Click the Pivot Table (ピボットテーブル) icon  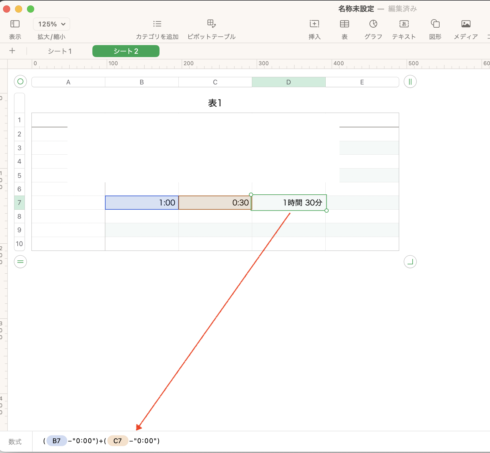click(x=211, y=23)
